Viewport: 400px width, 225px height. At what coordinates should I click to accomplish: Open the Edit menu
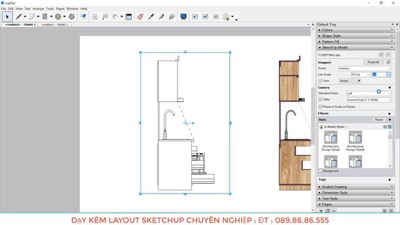(x=11, y=9)
